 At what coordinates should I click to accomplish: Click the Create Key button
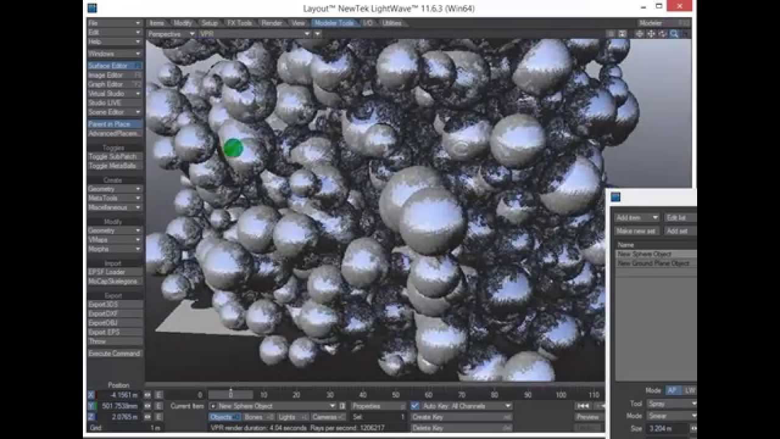461,417
